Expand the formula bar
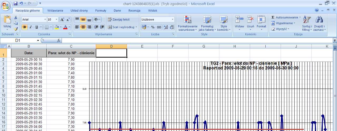Image resolution: width=337 pixels, height=131 pixels. pos(335,41)
